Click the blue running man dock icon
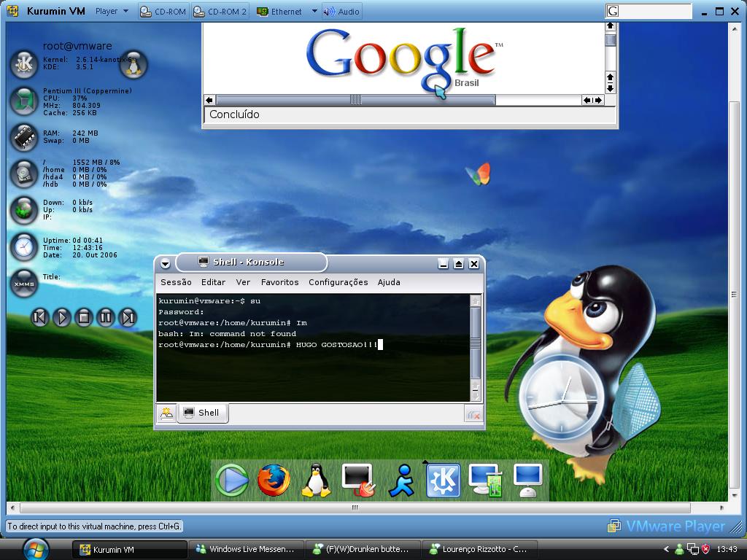The height and width of the screenshot is (560, 747). 402,480
